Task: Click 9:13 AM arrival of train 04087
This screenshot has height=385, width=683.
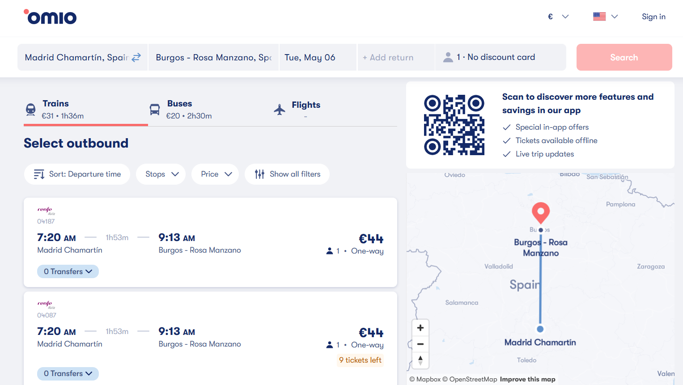Action: (177, 331)
